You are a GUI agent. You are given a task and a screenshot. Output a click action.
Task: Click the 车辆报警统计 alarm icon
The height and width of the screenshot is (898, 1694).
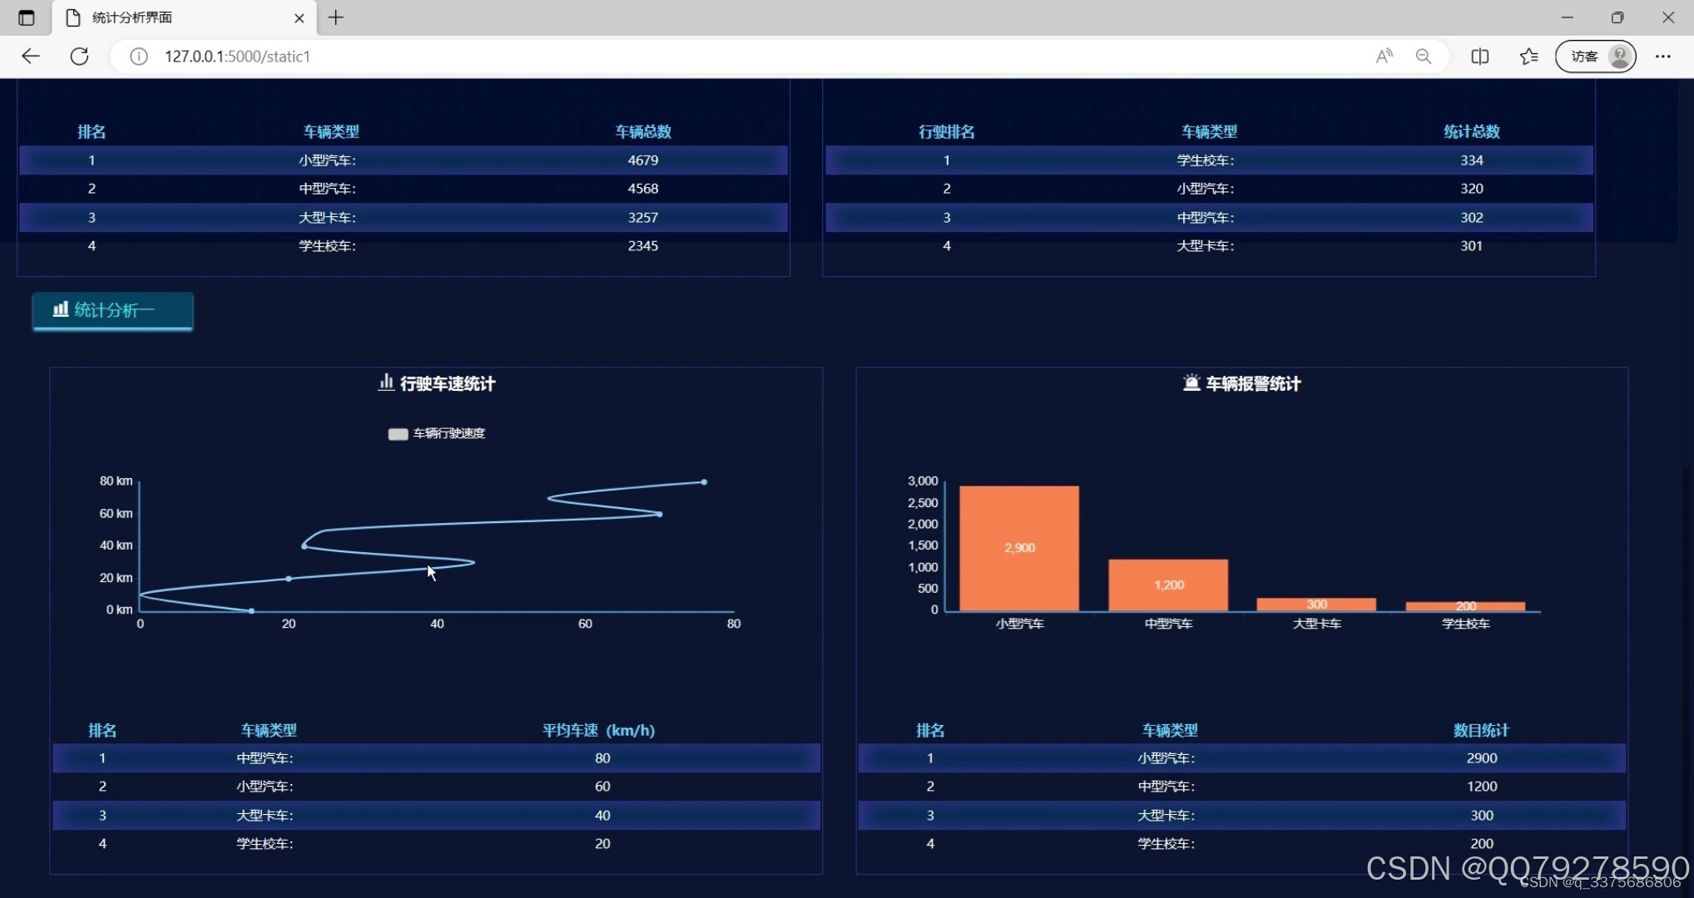coord(1191,382)
